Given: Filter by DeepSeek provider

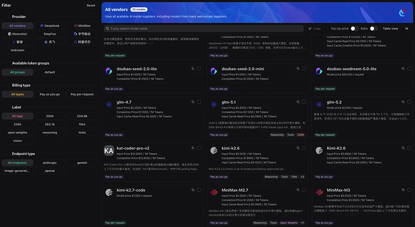Looking at the screenshot, I should pos(50,26).
